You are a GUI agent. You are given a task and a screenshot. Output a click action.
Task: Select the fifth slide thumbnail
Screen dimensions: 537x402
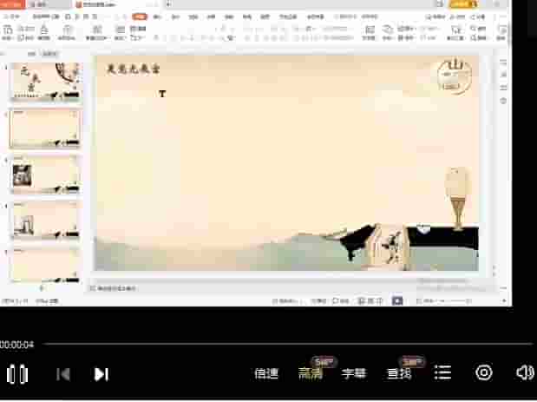click(46, 266)
